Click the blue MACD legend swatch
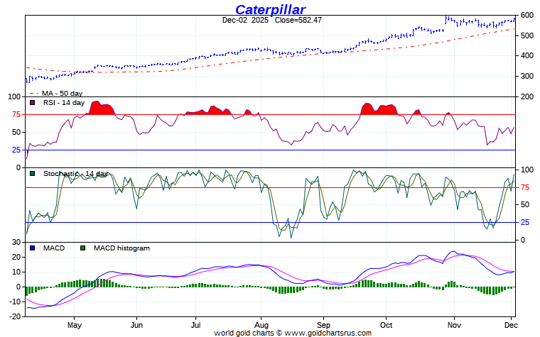 33,248
